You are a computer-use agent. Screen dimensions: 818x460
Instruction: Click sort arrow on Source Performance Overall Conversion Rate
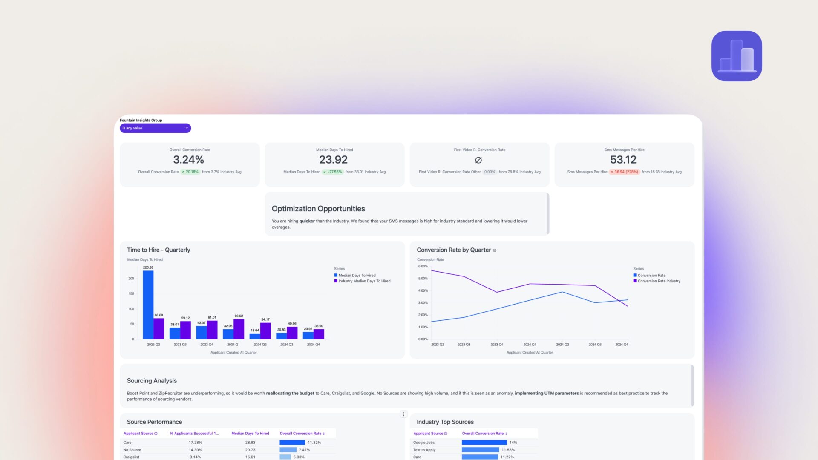pyautogui.click(x=324, y=434)
